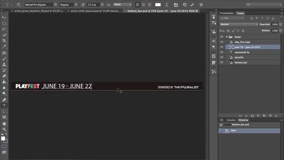Select the Eyedropper tool
Screen dimensions: 284x160
click(x=4, y=47)
